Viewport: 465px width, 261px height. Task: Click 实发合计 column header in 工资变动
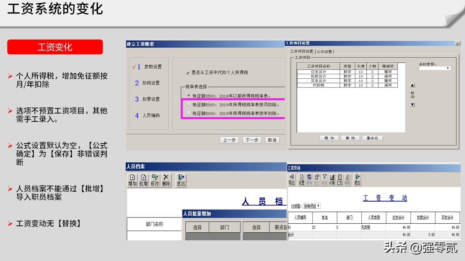(448, 217)
